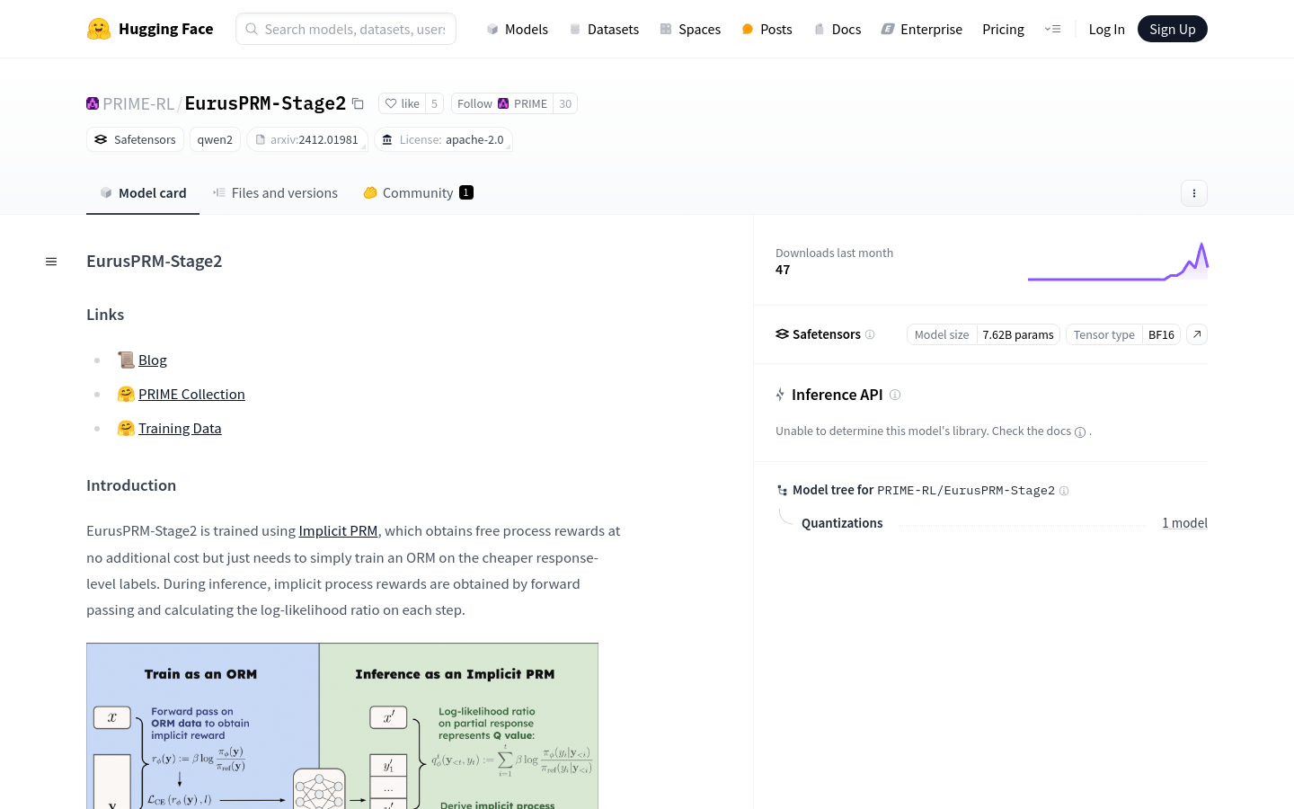Image resolution: width=1294 pixels, height=809 pixels.
Task: Expand Quantizations 1 model link
Action: click(1184, 523)
